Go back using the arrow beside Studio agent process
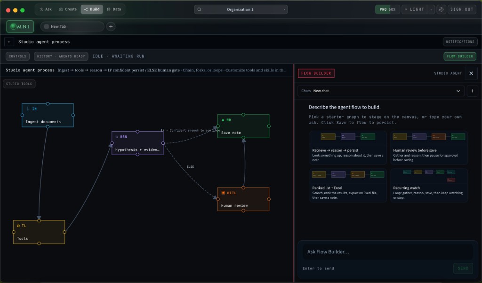The image size is (482, 283). [9, 42]
